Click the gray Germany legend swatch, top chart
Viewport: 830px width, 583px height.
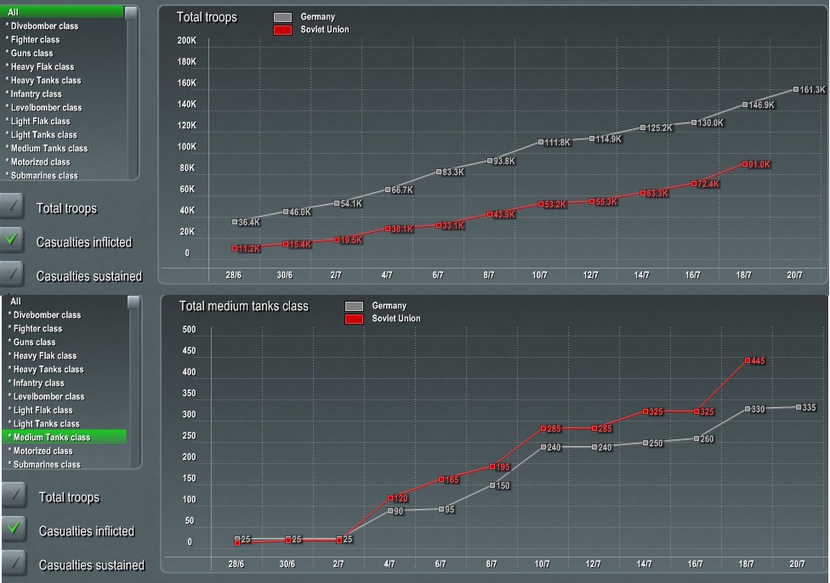click(x=283, y=16)
